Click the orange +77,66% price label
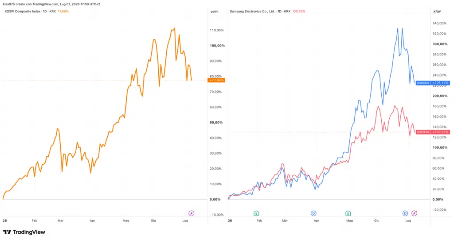Image resolution: width=454 pixels, height=240 pixels. tap(216, 80)
